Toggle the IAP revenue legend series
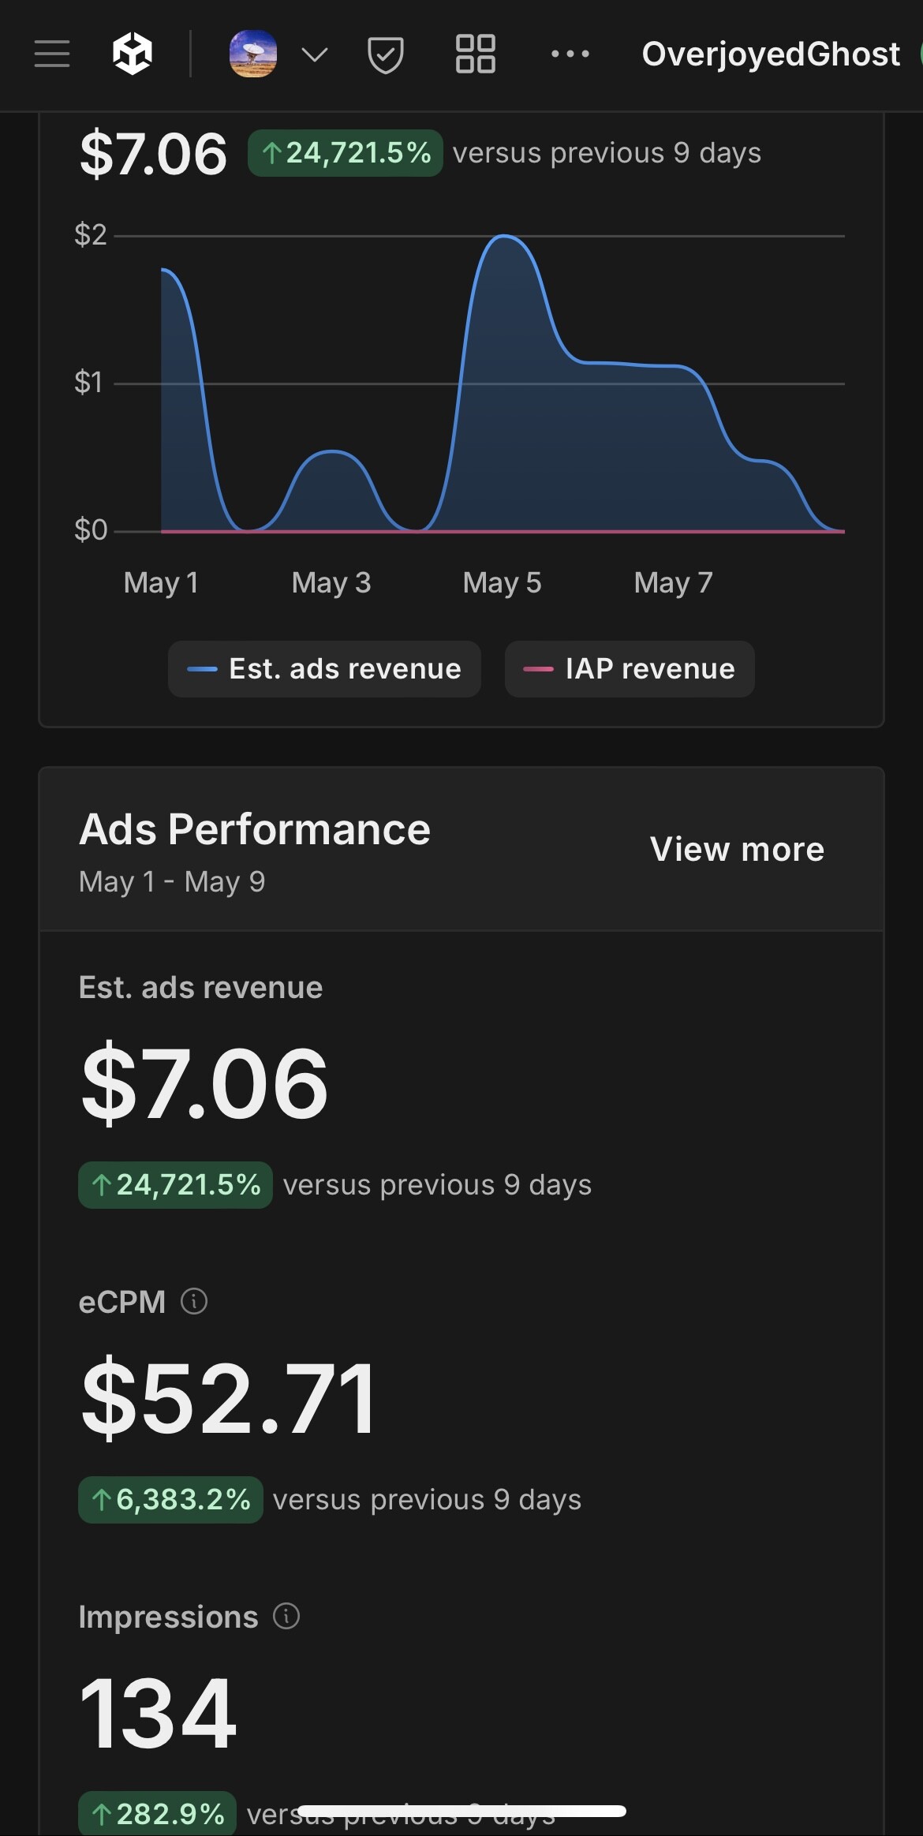The width and height of the screenshot is (923, 1836). tap(630, 669)
